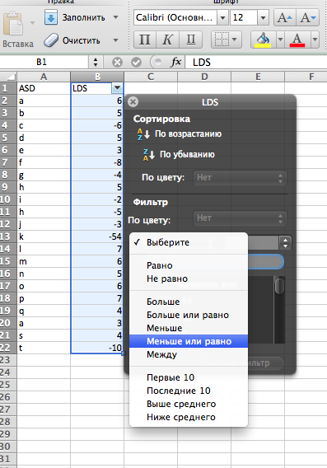Apply yellow fill color bucket

point(263,40)
